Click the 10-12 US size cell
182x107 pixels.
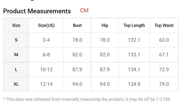point(46,69)
